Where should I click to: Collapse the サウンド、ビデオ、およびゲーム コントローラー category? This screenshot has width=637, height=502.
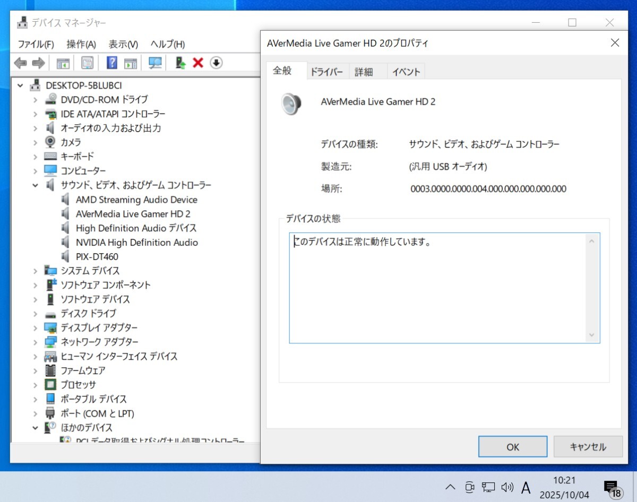[x=35, y=185]
